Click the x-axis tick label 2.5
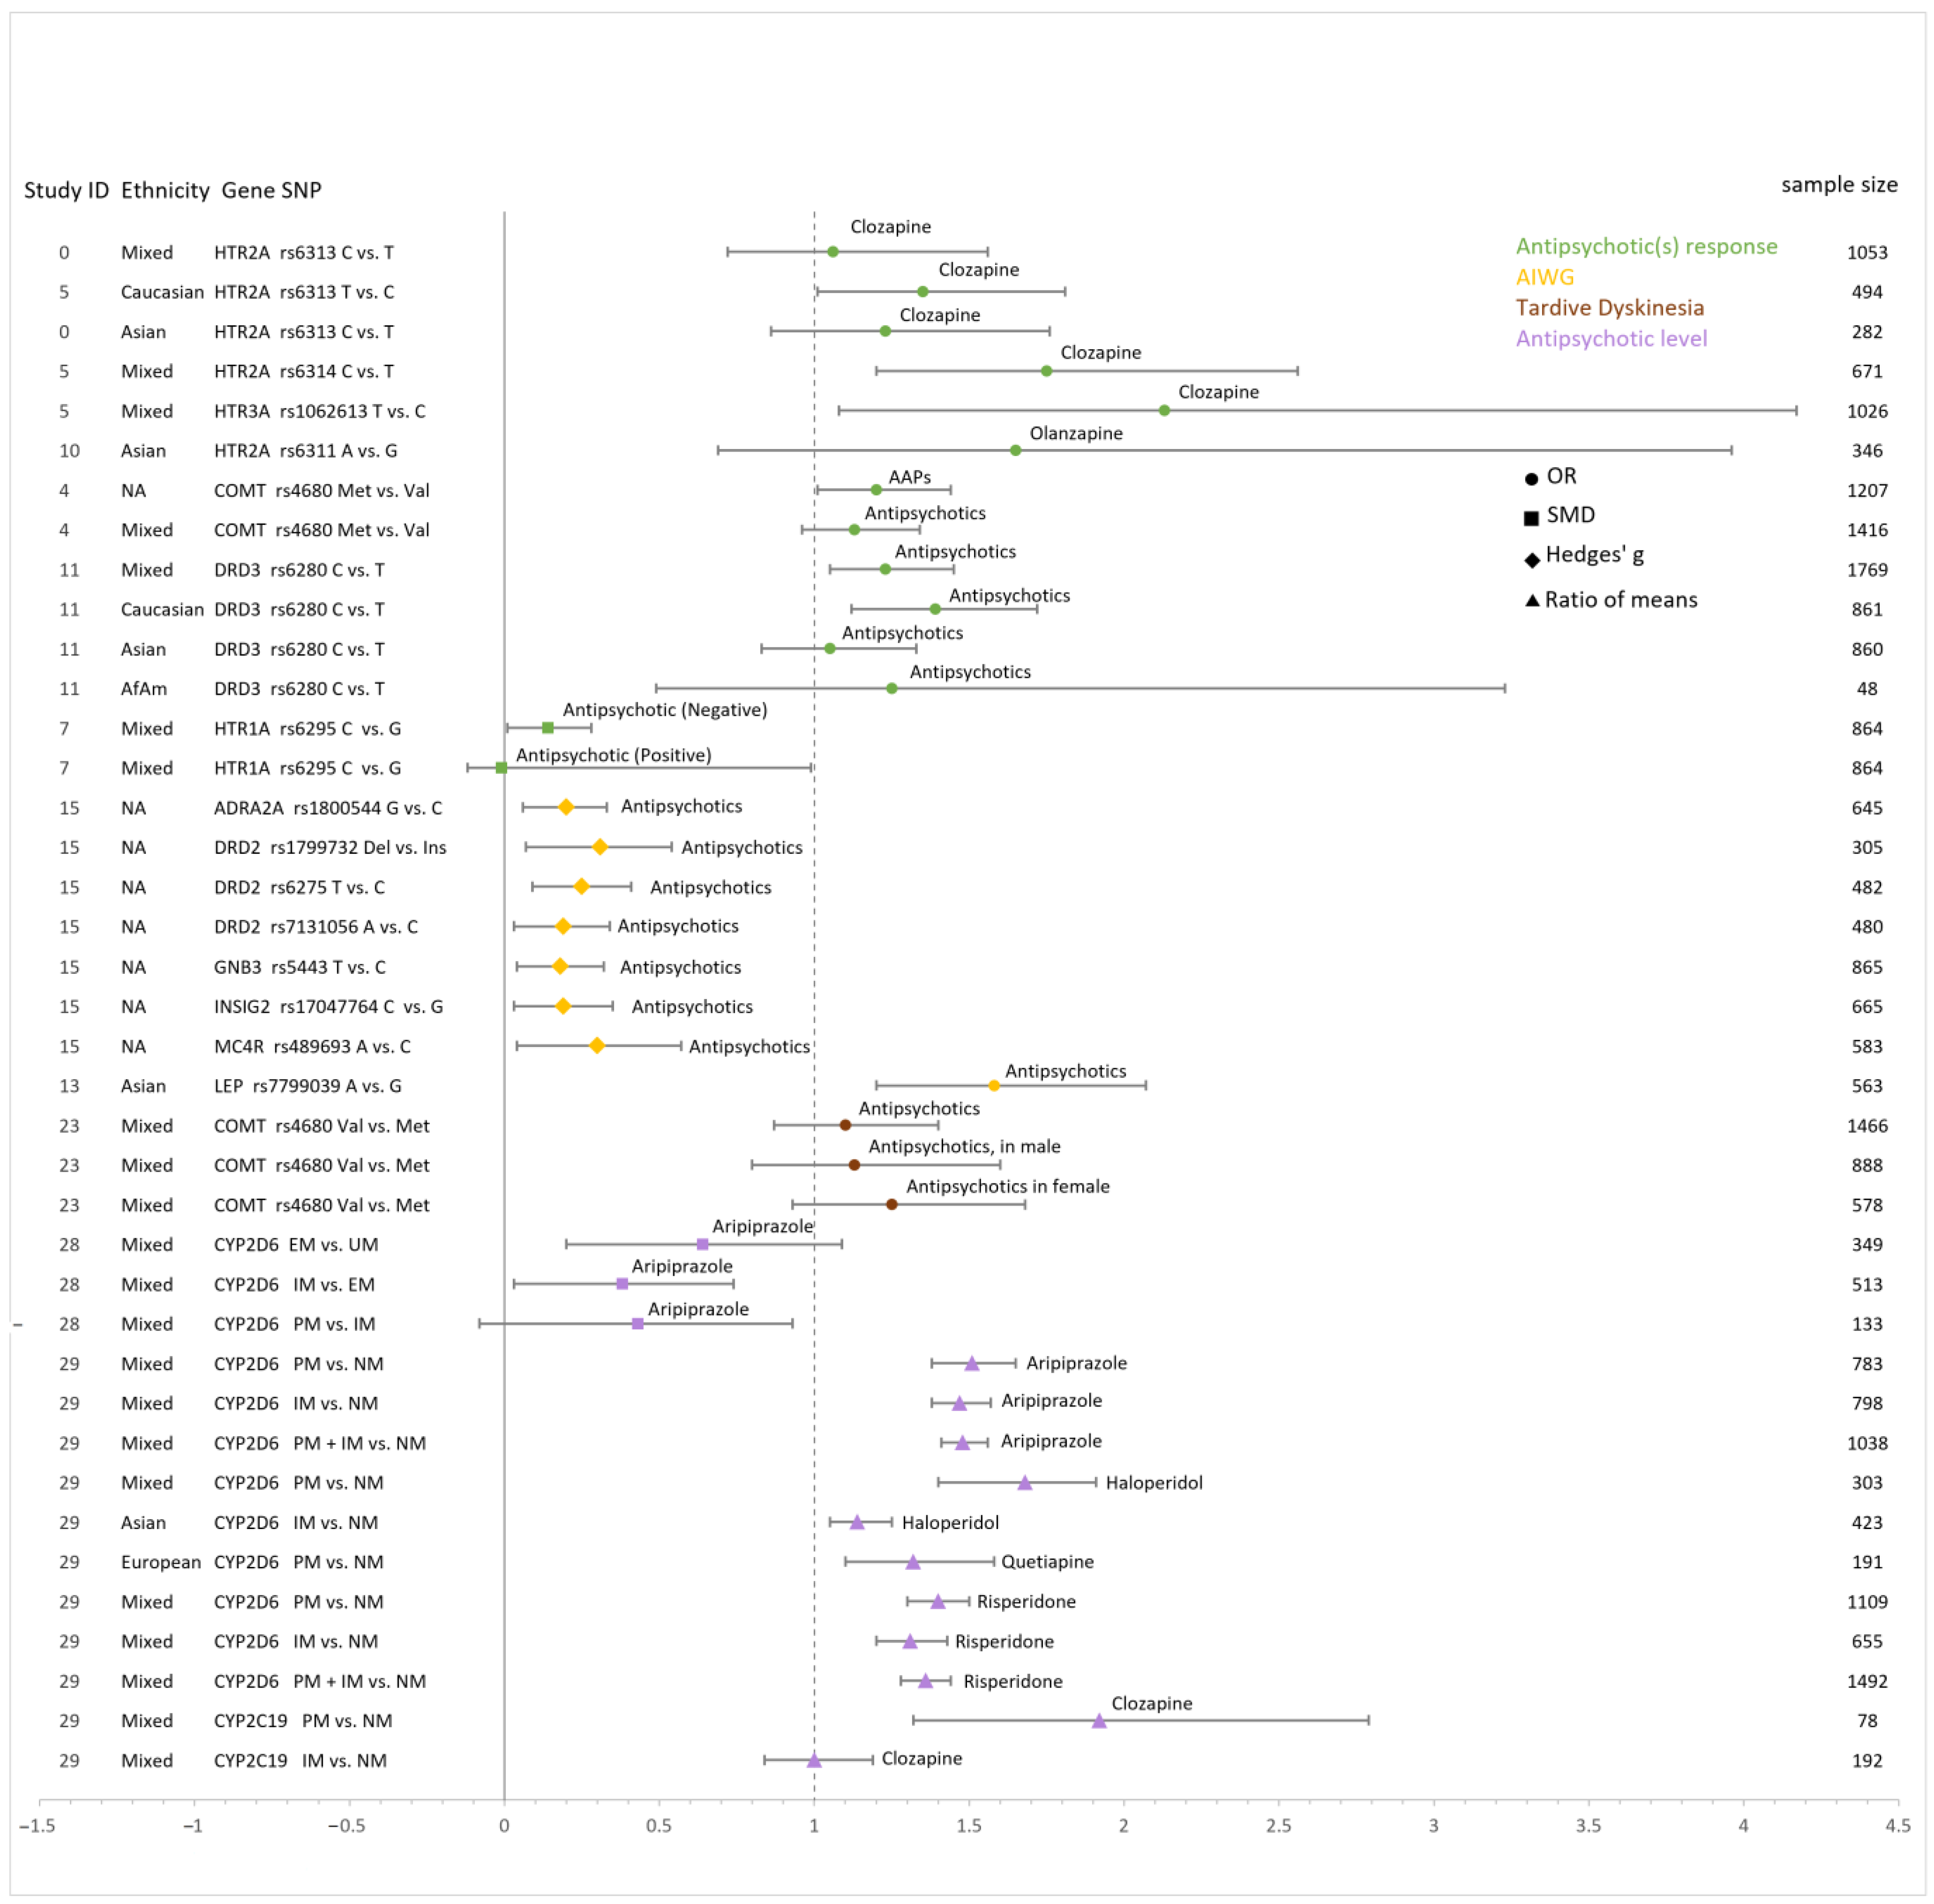Viewport: 1934px width, 1904px height. (x=1278, y=1825)
